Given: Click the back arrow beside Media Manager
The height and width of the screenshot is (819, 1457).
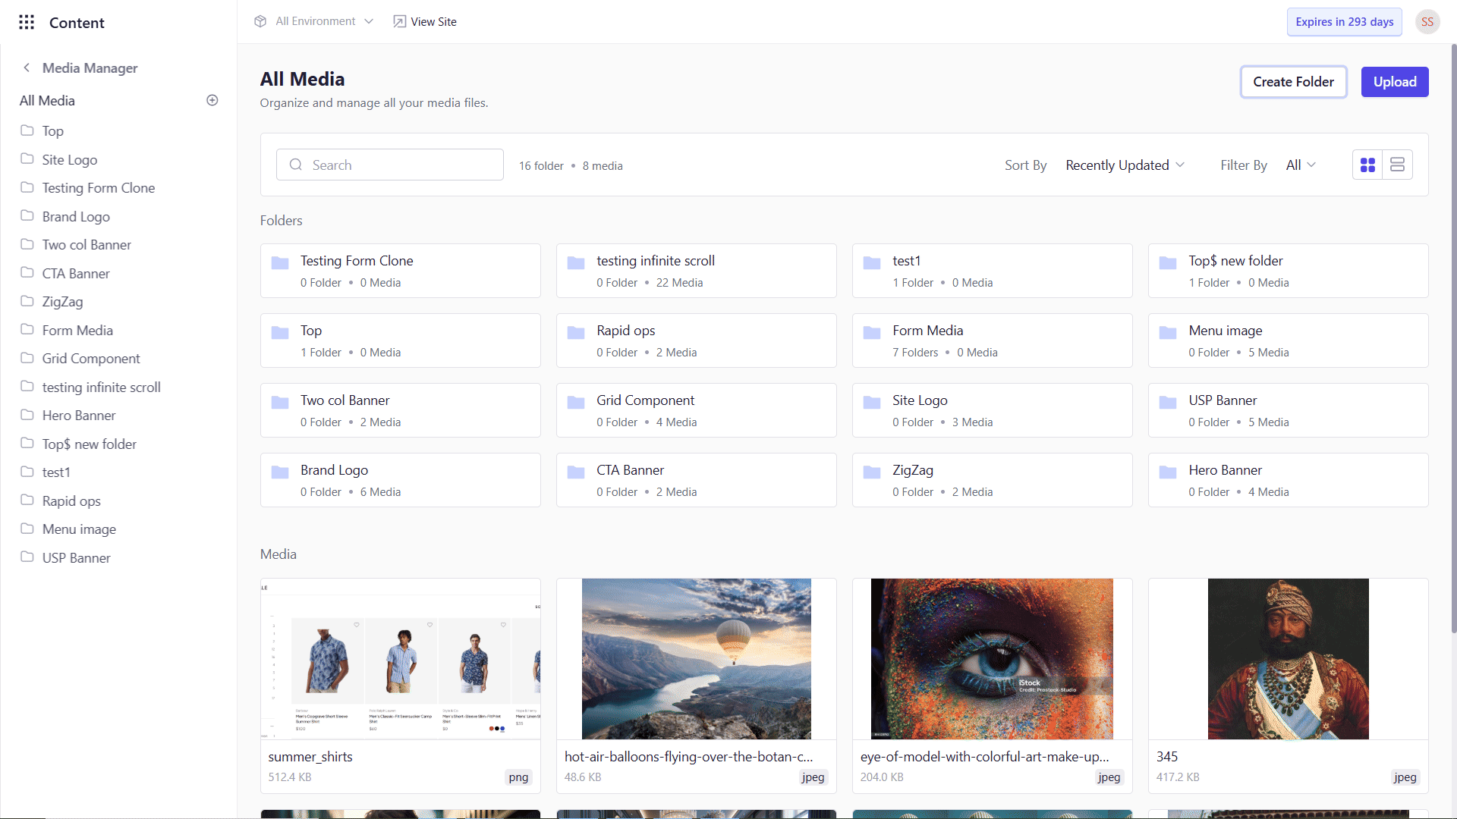Looking at the screenshot, I should click(x=27, y=67).
